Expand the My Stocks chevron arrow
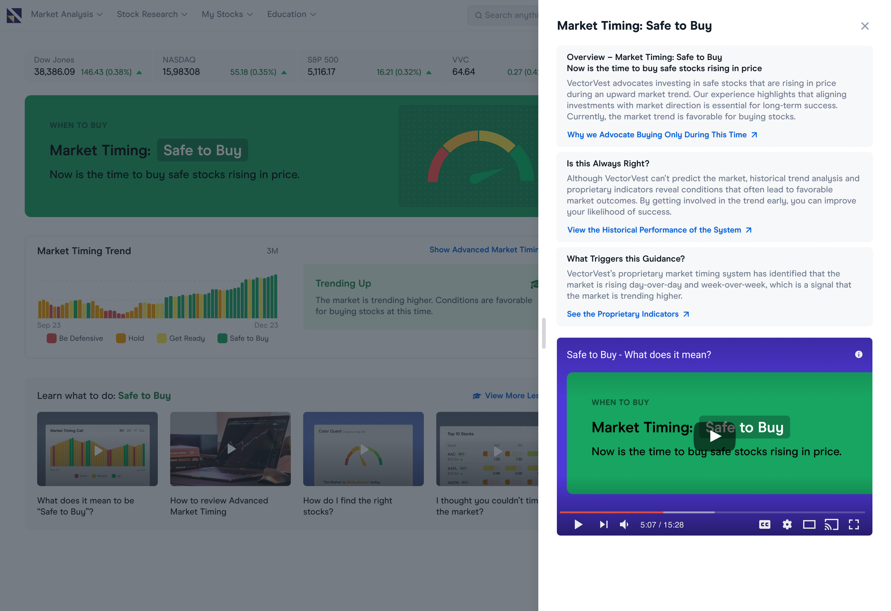 (x=250, y=15)
